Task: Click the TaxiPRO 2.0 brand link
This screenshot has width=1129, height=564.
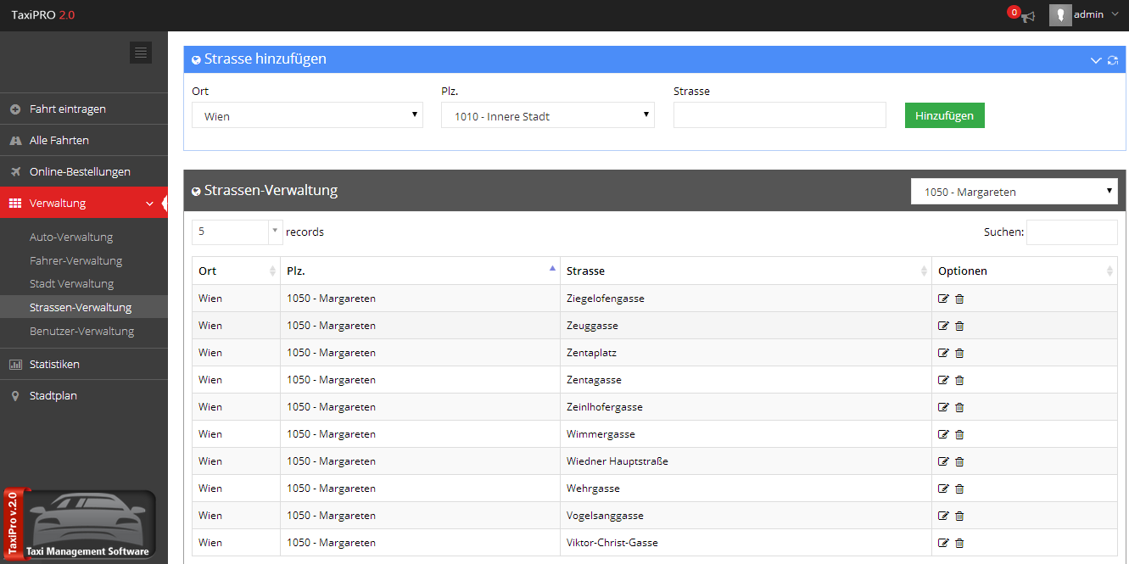Action: (43, 15)
